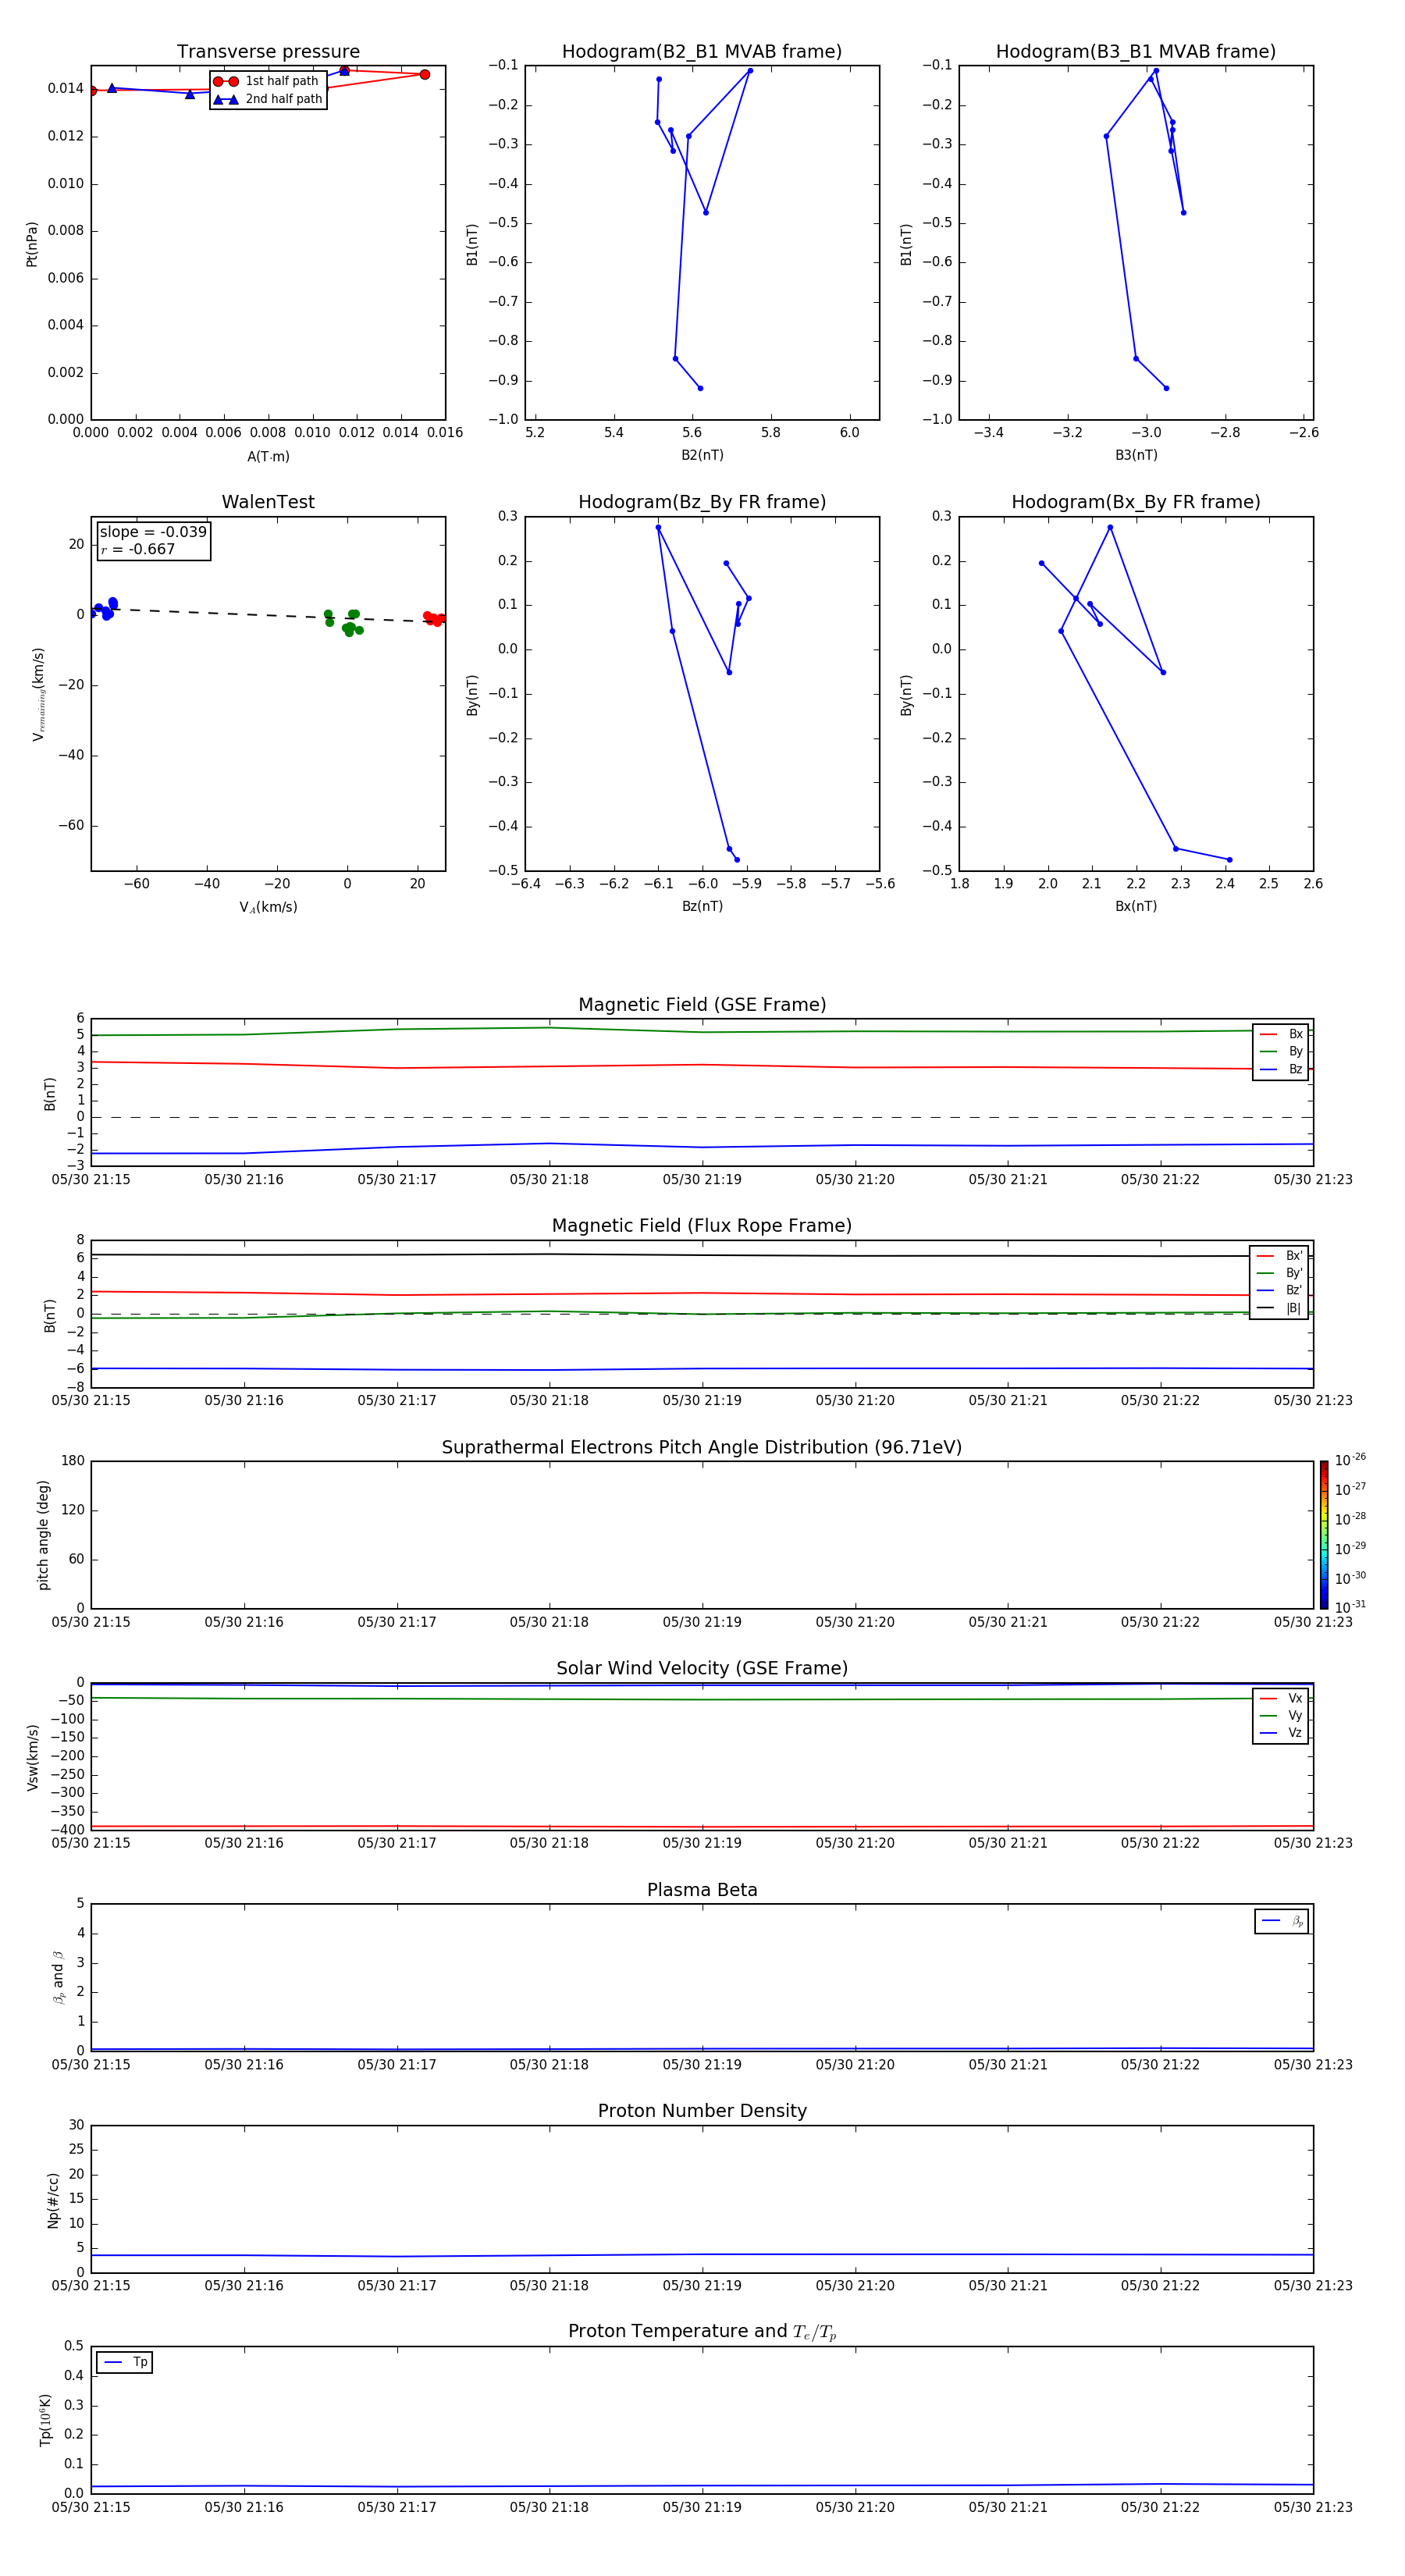This screenshot has width=1405, height=2576.
Task: Click the A(T·m) x-axis label
Action: [x=268, y=457]
